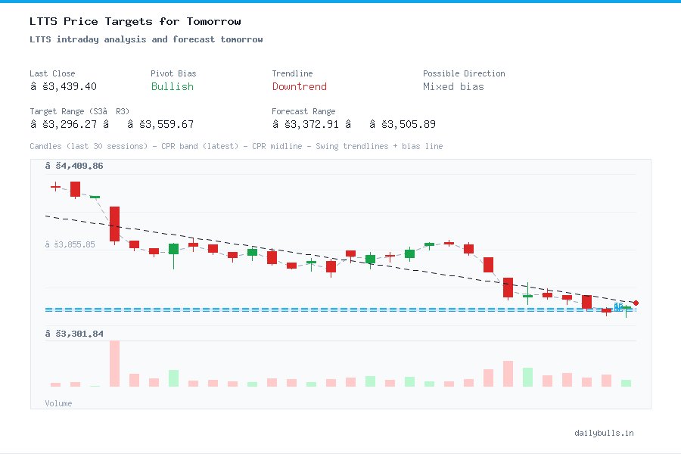Toggle the dashed swing trendline visibility
Screen dimensions: 681x454
(x=303, y=250)
